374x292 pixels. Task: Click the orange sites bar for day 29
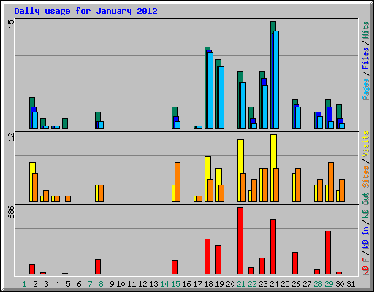(331, 182)
